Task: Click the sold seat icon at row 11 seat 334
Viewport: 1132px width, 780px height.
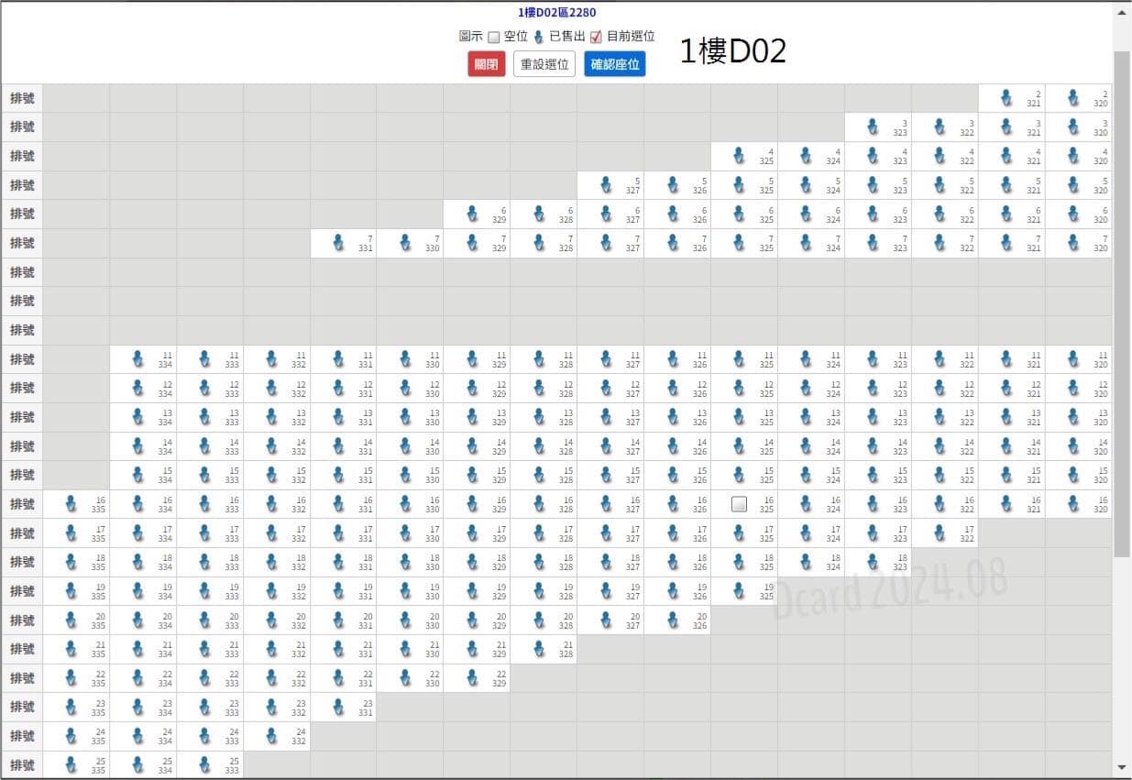Action: [138, 359]
